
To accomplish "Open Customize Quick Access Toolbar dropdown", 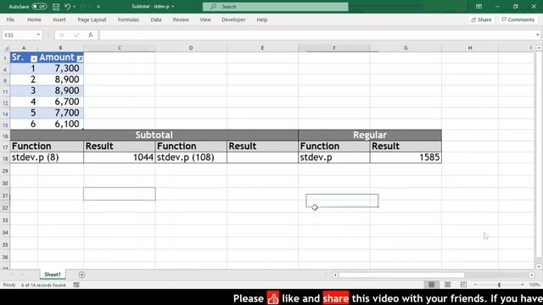I will (x=98, y=7).
